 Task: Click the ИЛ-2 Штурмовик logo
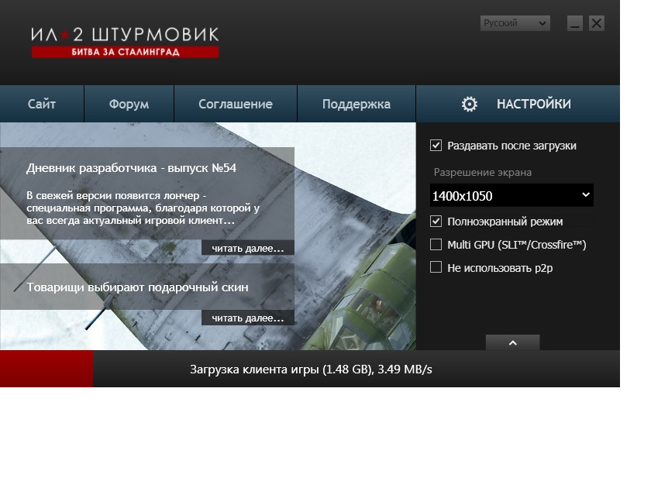(x=125, y=42)
